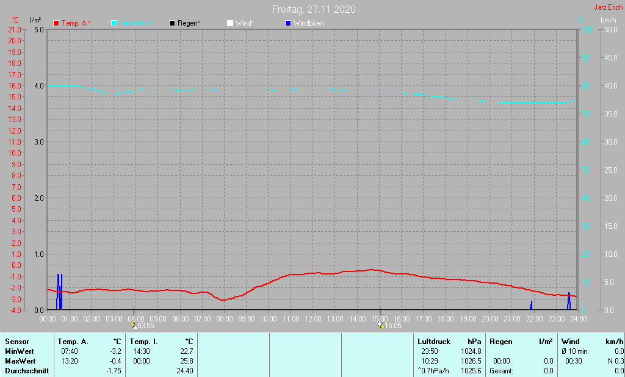Click the pressure trend '^0.7hPa/h'

click(x=433, y=371)
